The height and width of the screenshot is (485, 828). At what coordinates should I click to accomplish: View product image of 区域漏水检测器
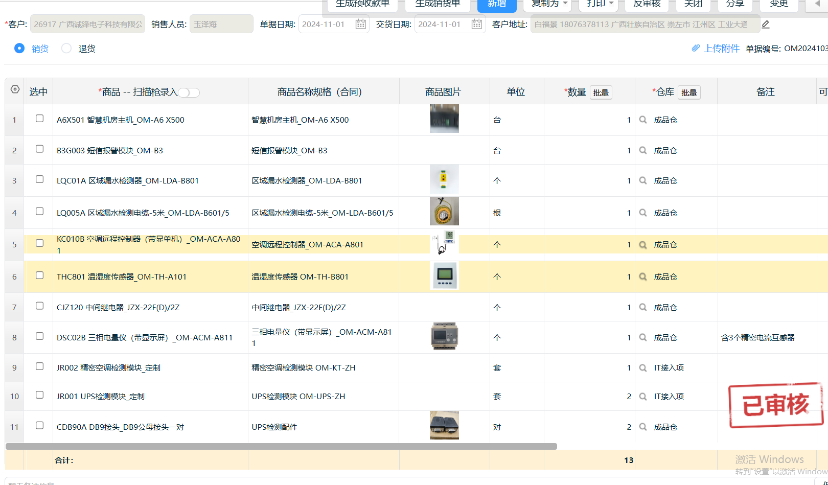[444, 179]
